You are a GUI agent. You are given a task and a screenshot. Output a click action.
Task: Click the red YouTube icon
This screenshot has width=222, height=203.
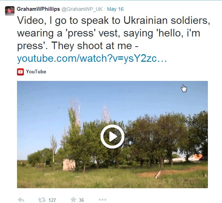21,72
